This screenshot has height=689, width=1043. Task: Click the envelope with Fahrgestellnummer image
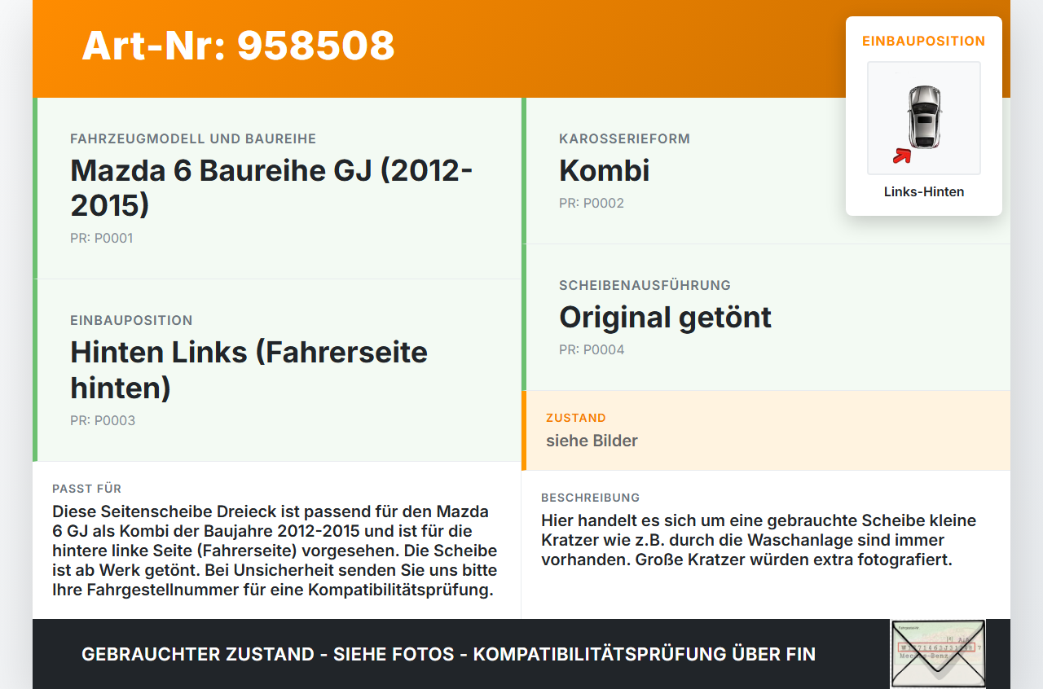[935, 654]
